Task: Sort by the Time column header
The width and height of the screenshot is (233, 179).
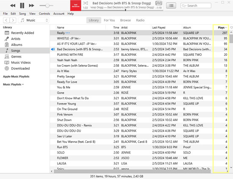Action: click(116, 28)
